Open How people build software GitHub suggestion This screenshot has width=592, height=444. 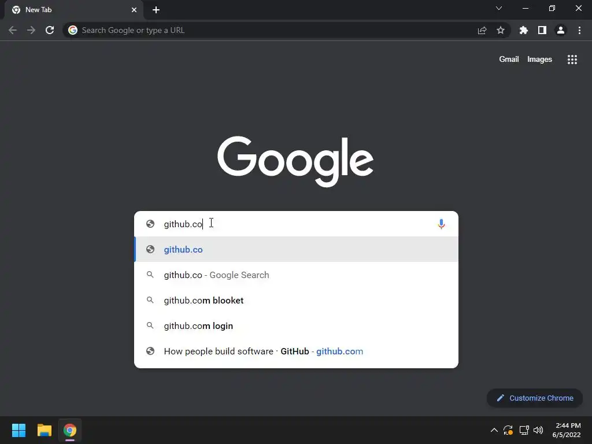coord(297,351)
